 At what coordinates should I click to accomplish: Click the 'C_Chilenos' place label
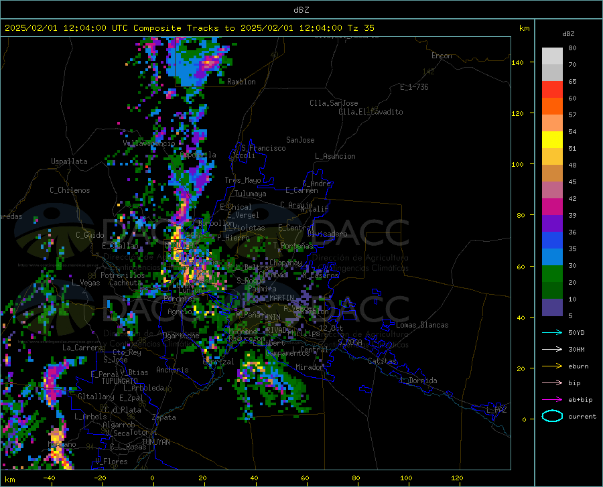70,190
